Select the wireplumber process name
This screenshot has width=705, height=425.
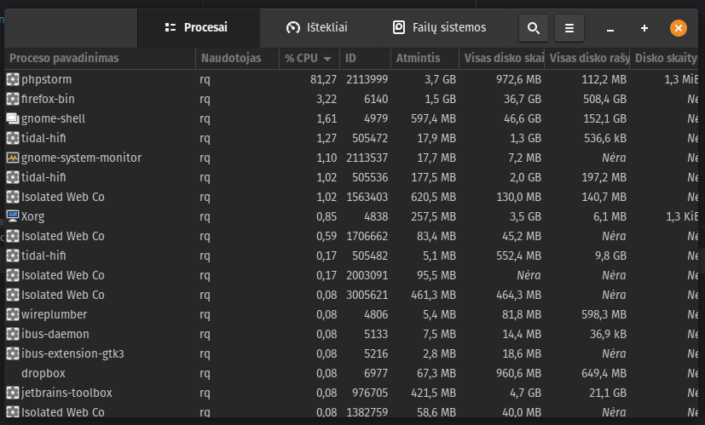[54, 314]
